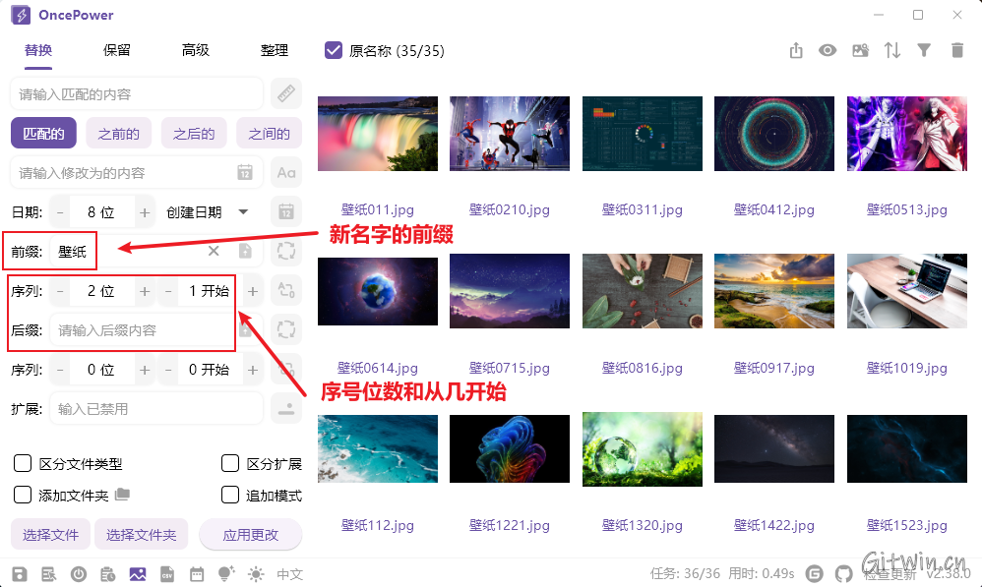Click the CSV file icon in bottom bar

click(x=166, y=574)
